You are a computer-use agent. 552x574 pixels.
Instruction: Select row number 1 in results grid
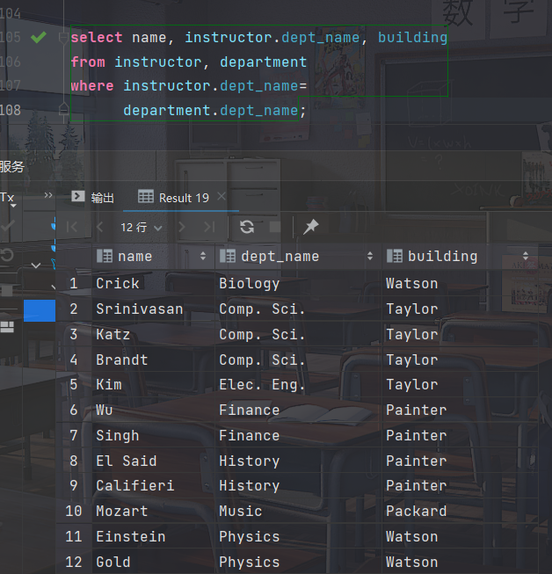(74, 283)
